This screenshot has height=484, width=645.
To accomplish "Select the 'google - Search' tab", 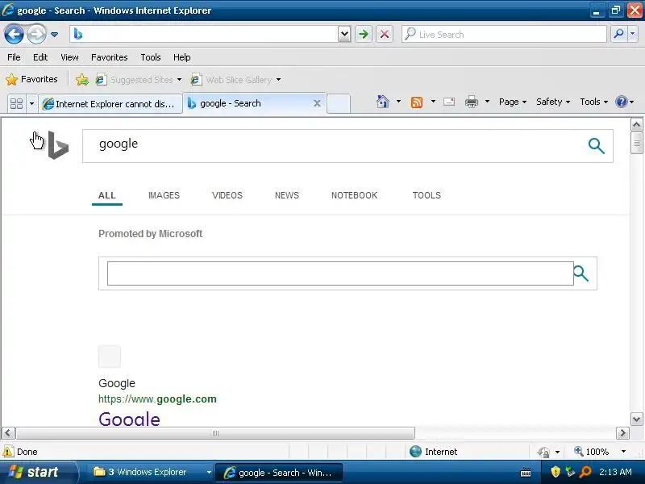I will (247, 103).
